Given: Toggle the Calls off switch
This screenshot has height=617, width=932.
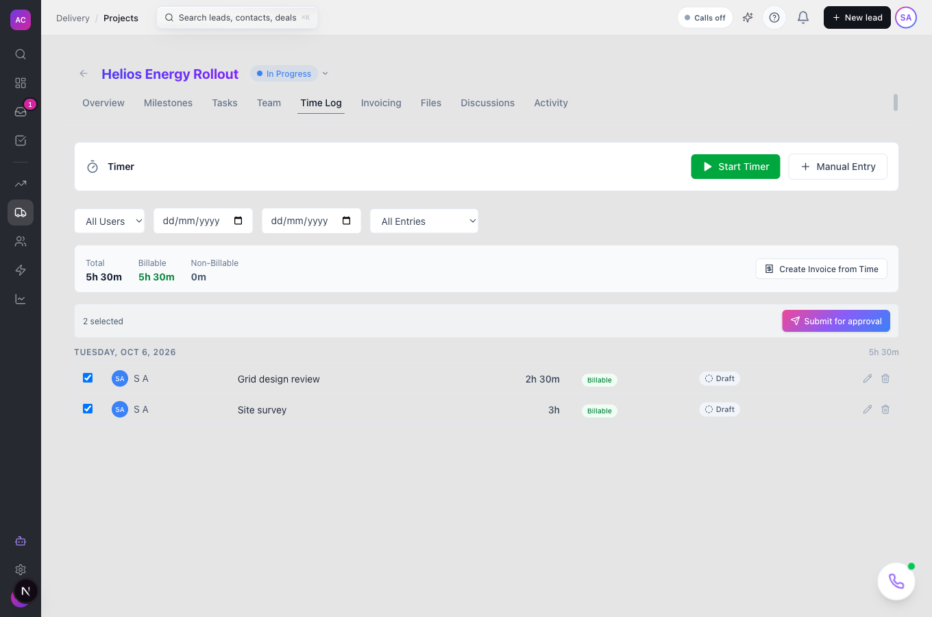Looking at the screenshot, I should click(x=705, y=18).
